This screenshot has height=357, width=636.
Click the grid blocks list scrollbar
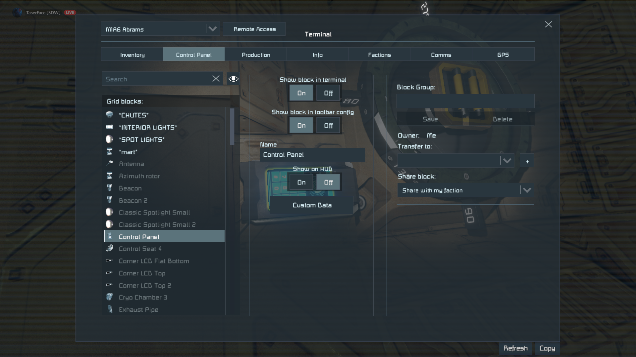point(232,127)
